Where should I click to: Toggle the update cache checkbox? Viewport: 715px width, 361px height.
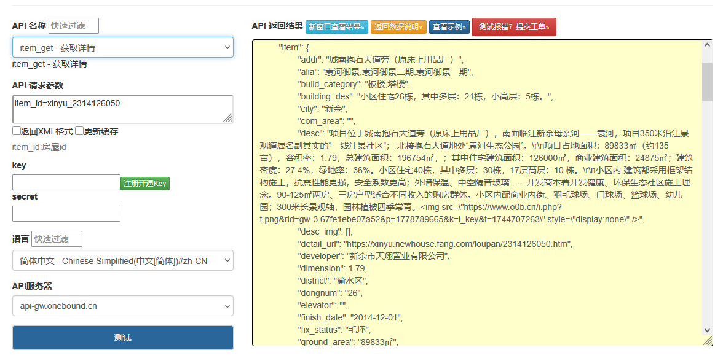79,131
